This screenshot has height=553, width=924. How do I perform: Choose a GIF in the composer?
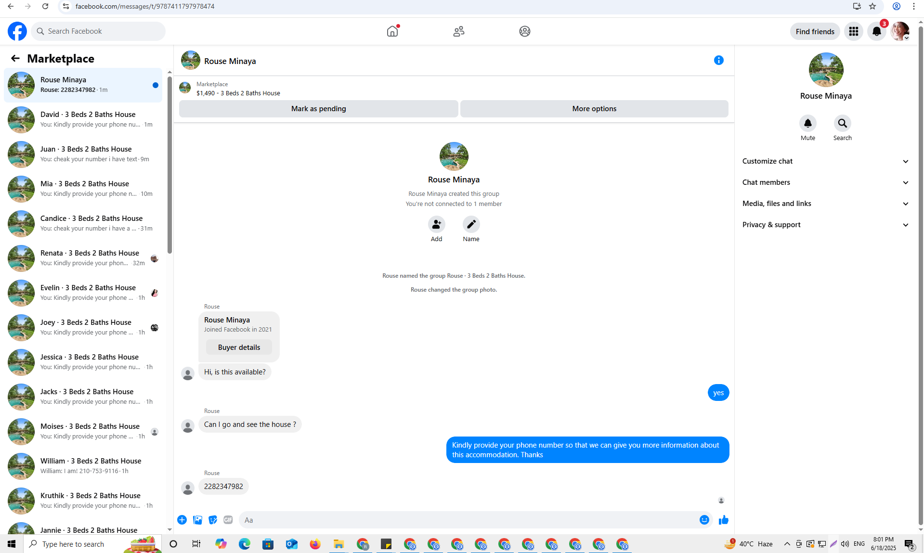point(228,520)
